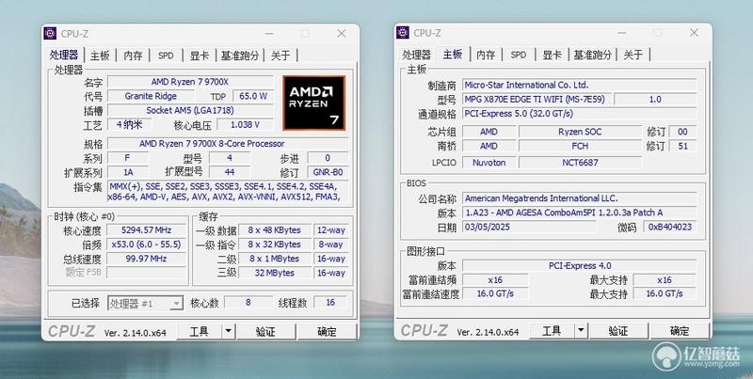The image size is (753, 379).
Task: Click the manufacturer Micro-Star International Co. Ltd.
Action: click(x=580, y=85)
